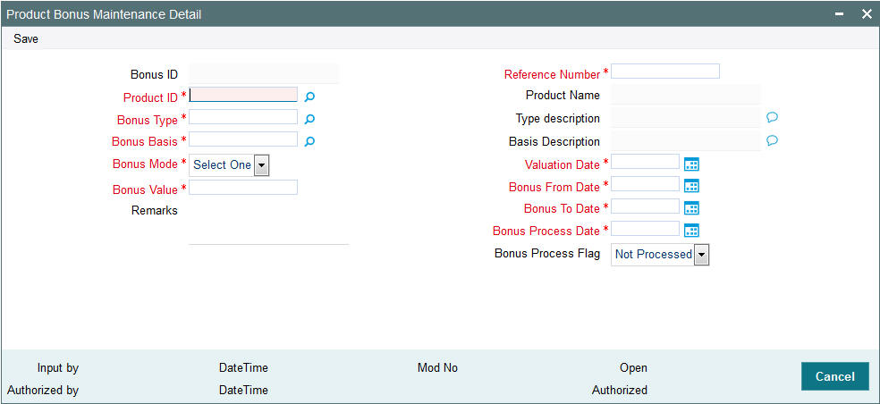Open Product ID lookup search icon
This screenshot has height=404, width=880.
point(309,97)
